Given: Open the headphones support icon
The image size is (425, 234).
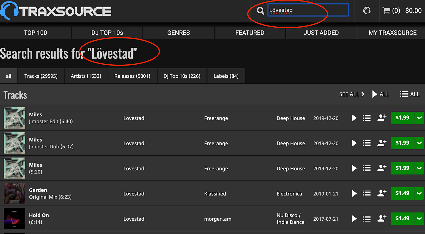Looking at the screenshot, I should [367, 11].
